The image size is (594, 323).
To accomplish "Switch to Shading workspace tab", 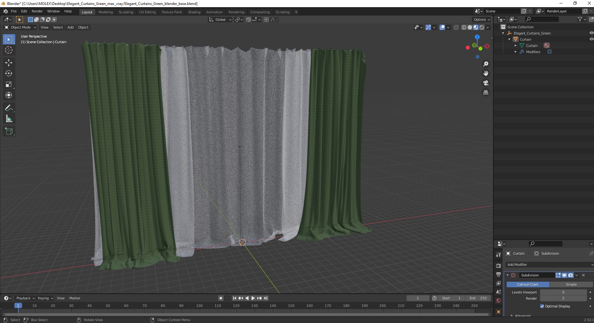I will click(x=194, y=12).
